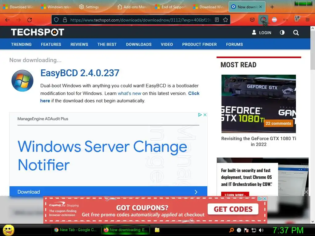Open the VIDEO section

(167, 44)
